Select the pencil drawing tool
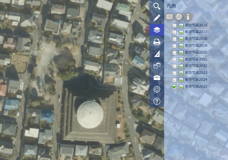This screenshot has height=160, width=228. [x=157, y=18]
